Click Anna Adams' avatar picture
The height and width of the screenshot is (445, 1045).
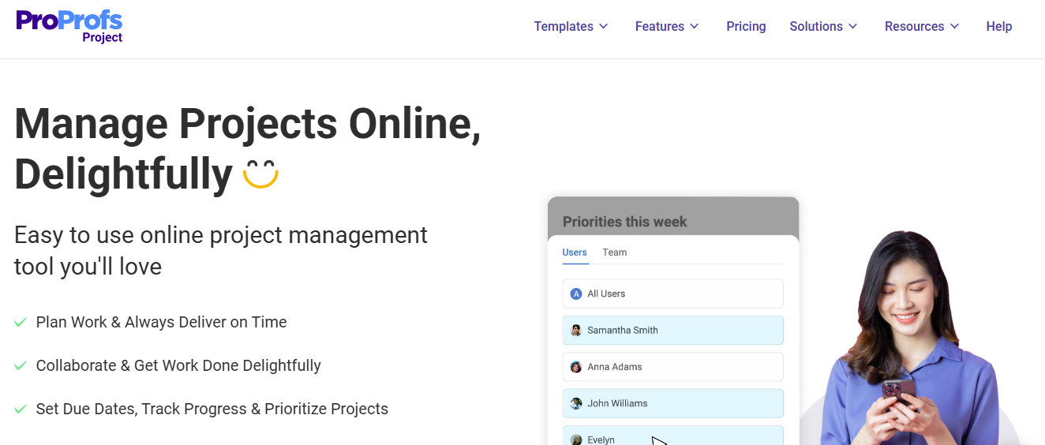pos(576,367)
